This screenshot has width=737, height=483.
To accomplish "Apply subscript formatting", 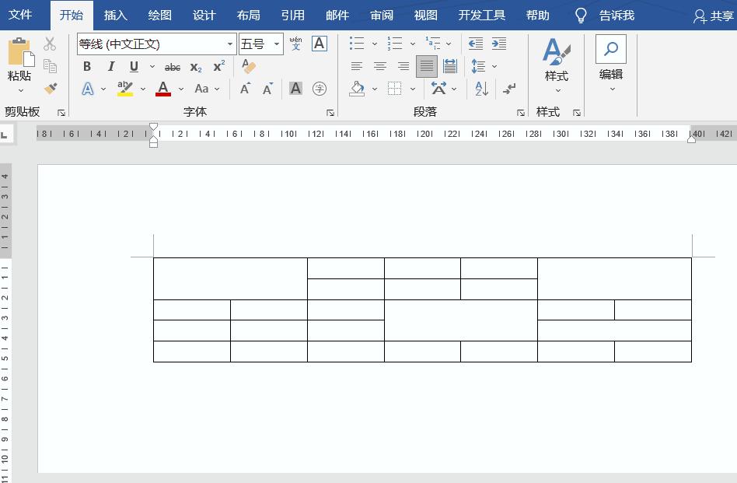I will click(194, 67).
